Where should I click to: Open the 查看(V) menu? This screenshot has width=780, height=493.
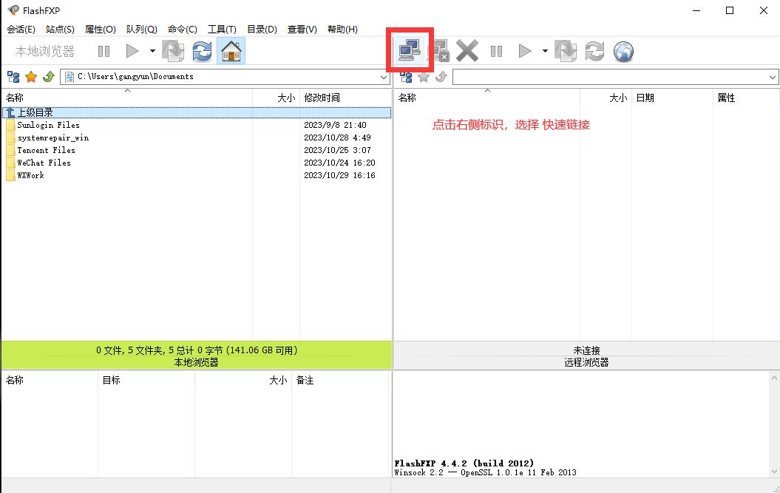point(302,30)
